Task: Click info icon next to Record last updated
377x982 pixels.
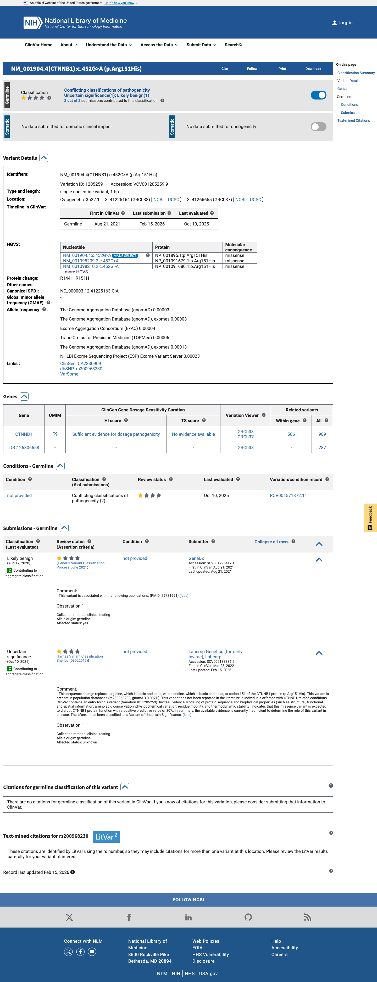Action: point(73,872)
